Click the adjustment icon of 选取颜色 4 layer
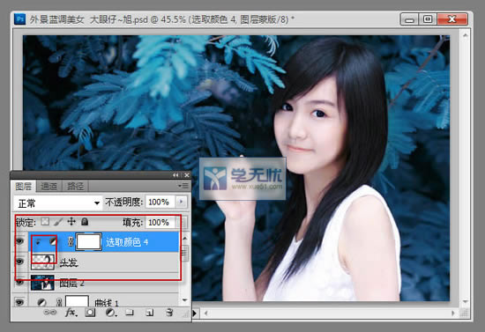 [53, 241]
